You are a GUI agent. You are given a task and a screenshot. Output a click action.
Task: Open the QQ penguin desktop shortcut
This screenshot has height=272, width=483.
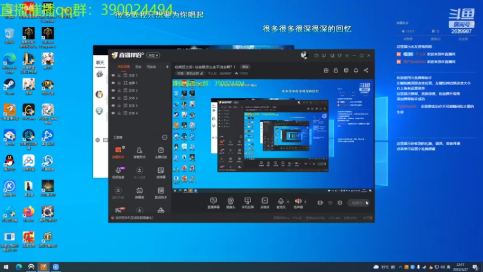coord(10,163)
